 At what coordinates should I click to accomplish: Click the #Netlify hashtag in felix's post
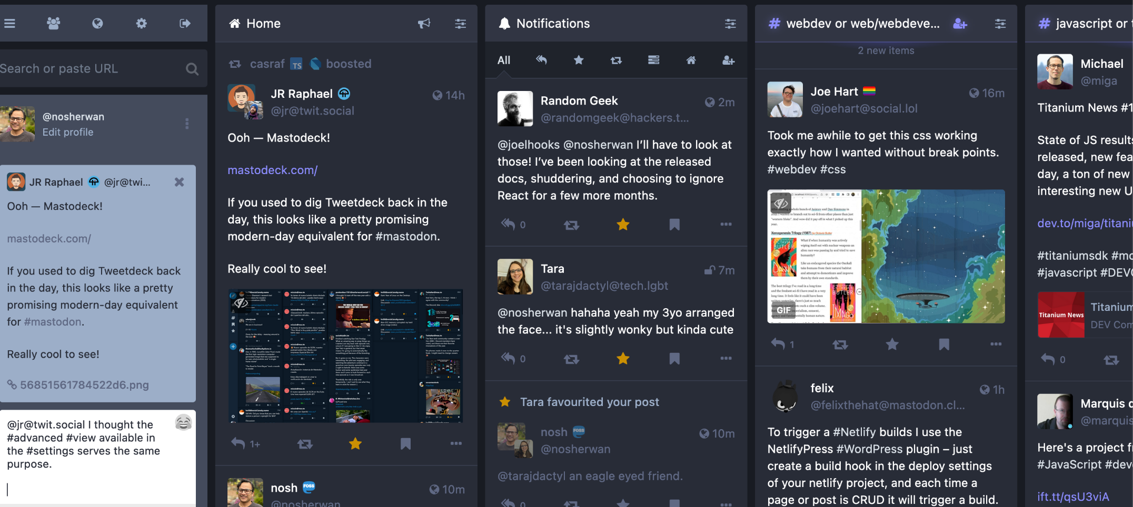coord(854,432)
